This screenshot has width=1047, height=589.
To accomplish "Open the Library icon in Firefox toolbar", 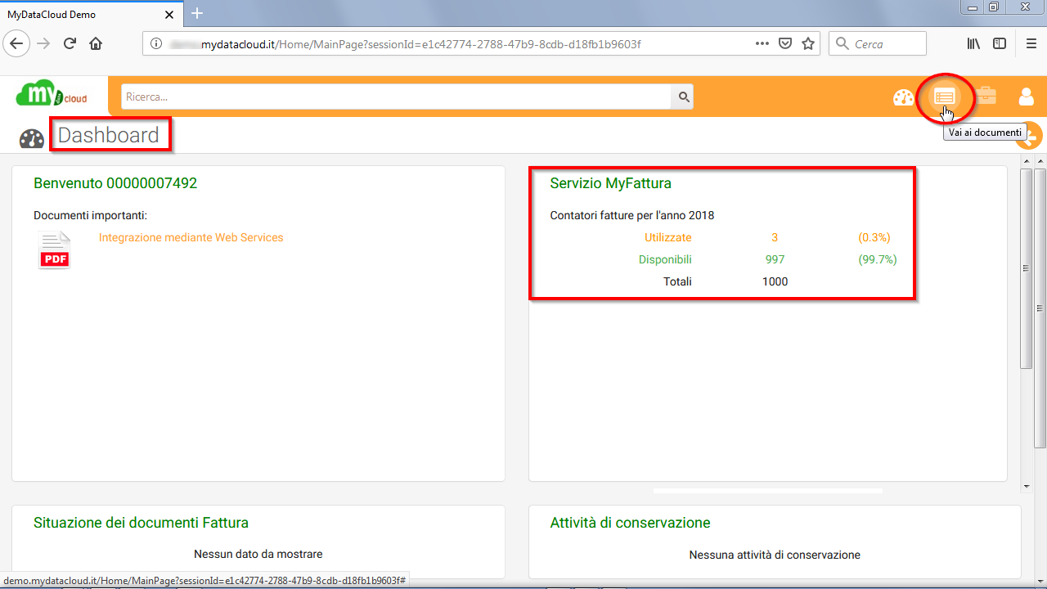I will tap(974, 44).
